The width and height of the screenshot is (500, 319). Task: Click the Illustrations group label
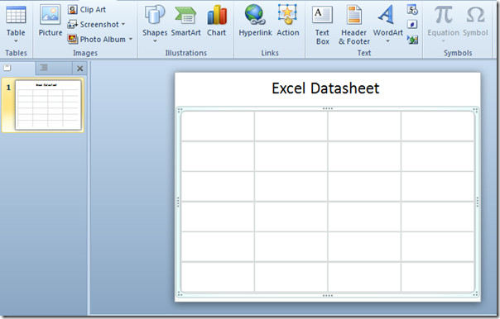(x=186, y=53)
